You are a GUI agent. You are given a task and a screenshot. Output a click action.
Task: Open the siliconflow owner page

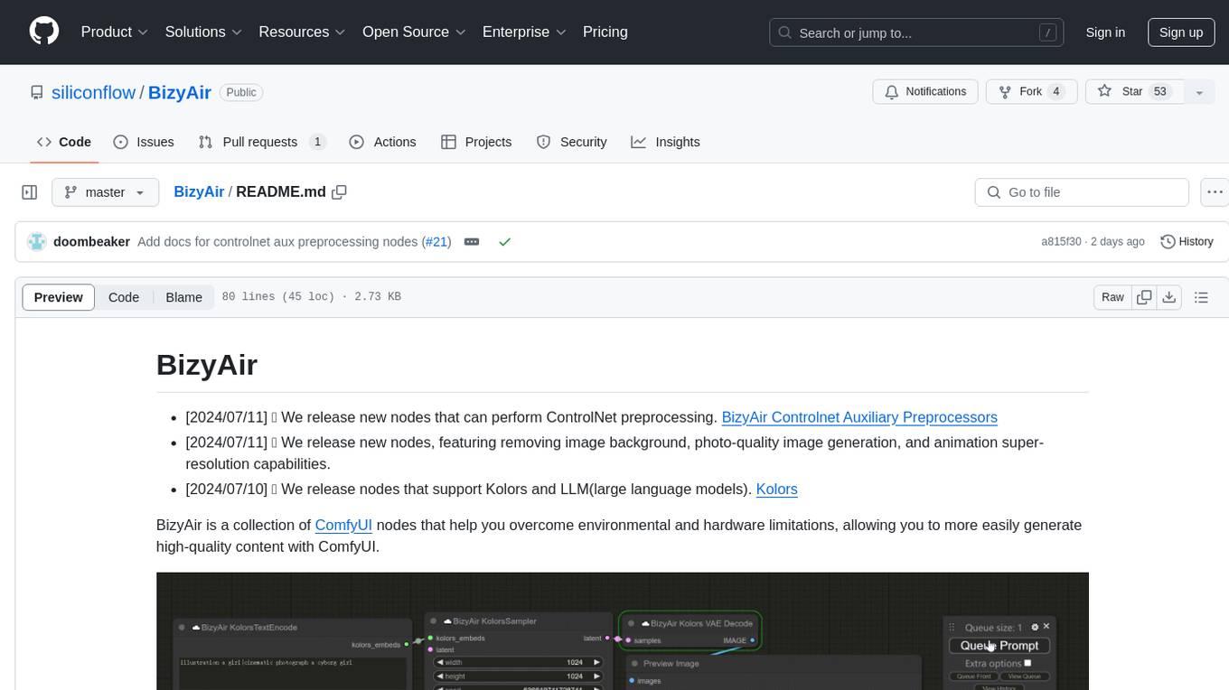pyautogui.click(x=93, y=92)
